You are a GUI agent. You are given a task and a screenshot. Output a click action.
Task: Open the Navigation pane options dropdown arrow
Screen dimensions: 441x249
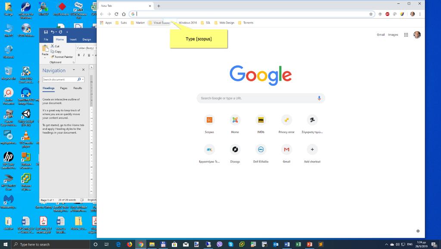point(74,70)
